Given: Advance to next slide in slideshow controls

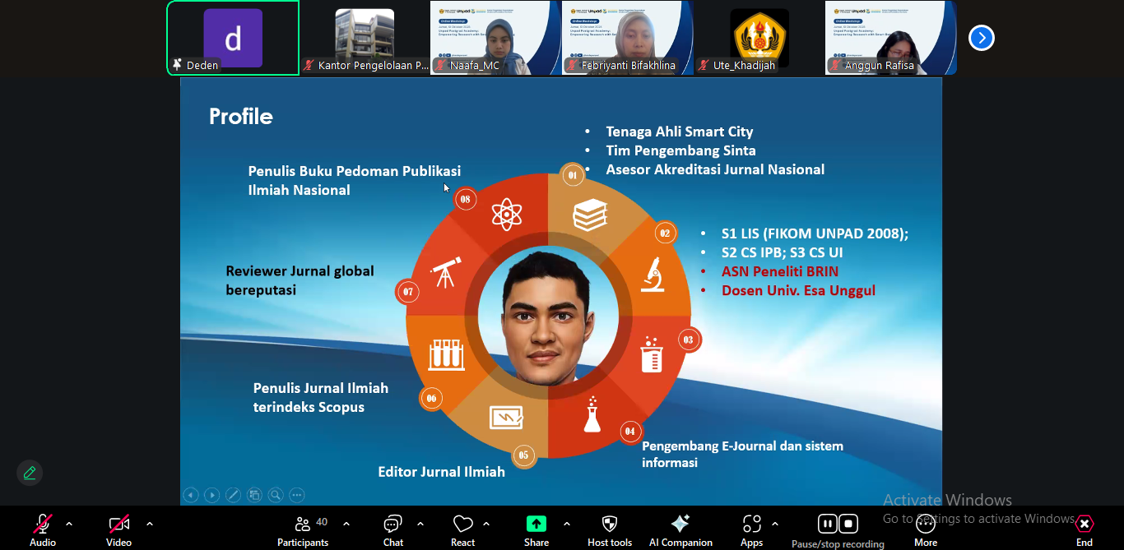Looking at the screenshot, I should pyautogui.click(x=212, y=495).
